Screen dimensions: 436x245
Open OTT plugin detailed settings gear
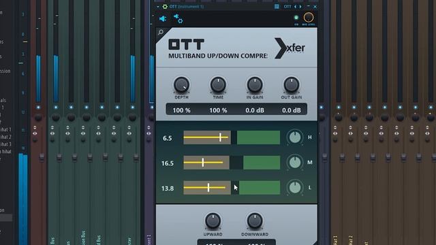pyautogui.click(x=165, y=6)
